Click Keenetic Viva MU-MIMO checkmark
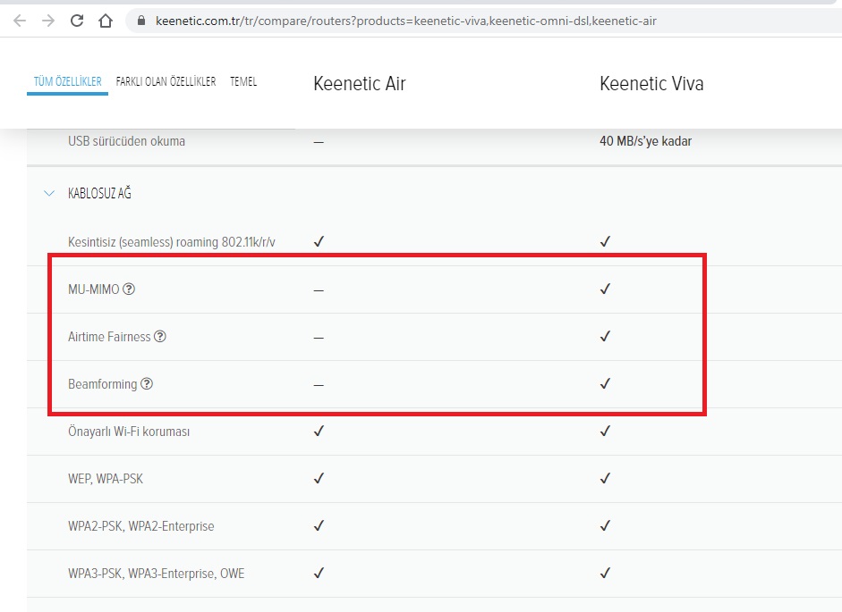842x612 pixels. (x=605, y=289)
